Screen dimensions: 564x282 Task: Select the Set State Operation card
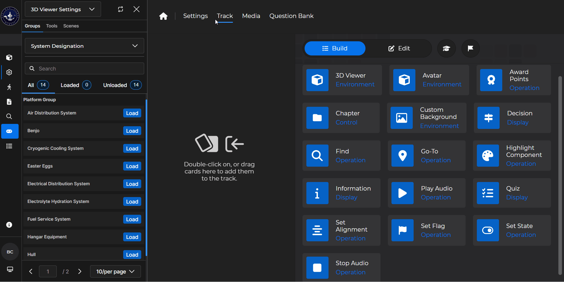pos(512,230)
